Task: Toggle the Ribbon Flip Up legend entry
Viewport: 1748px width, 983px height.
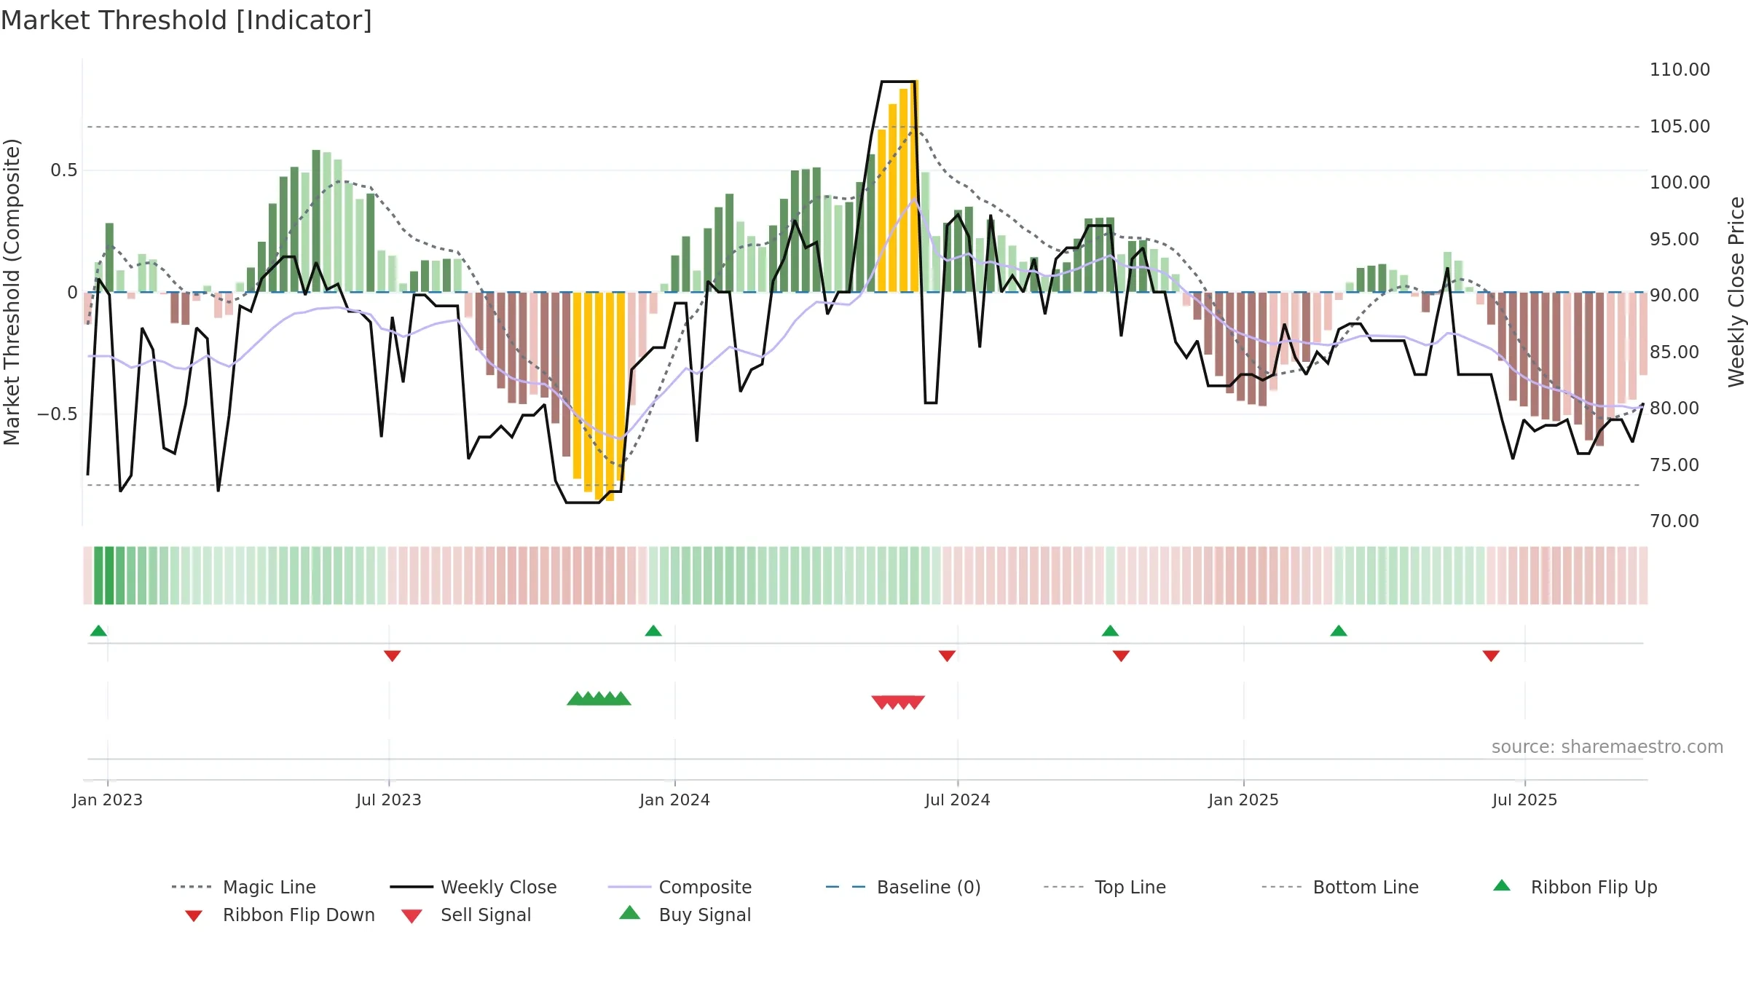Action: pos(1575,887)
